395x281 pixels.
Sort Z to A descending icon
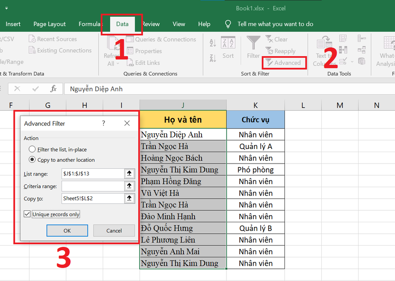(213, 58)
